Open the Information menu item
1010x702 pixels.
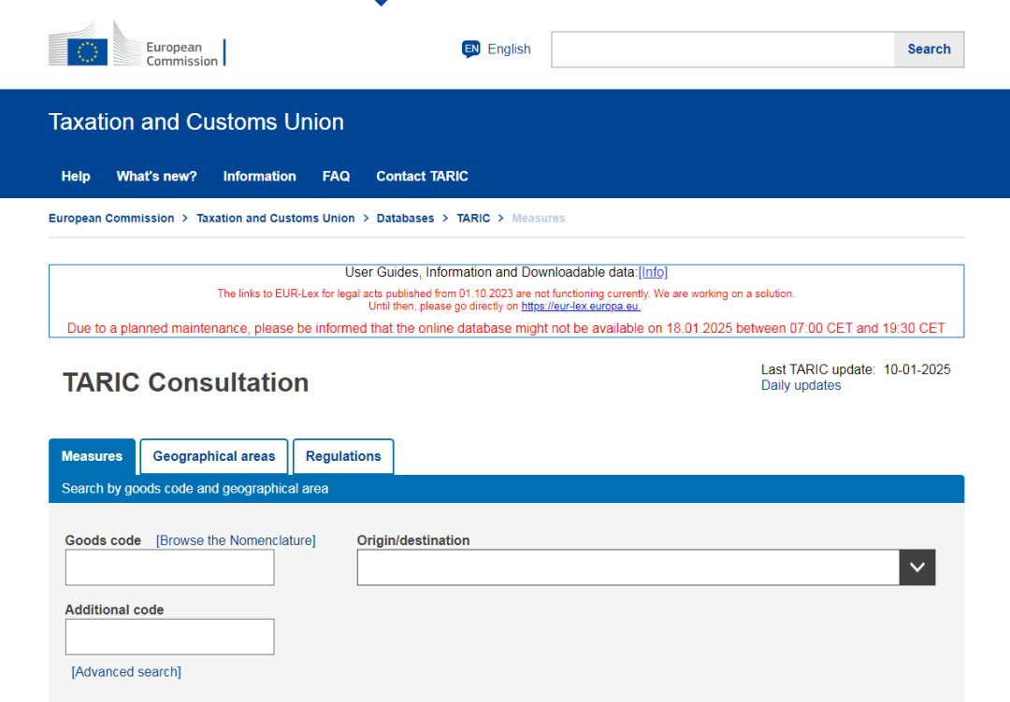pyautogui.click(x=260, y=177)
